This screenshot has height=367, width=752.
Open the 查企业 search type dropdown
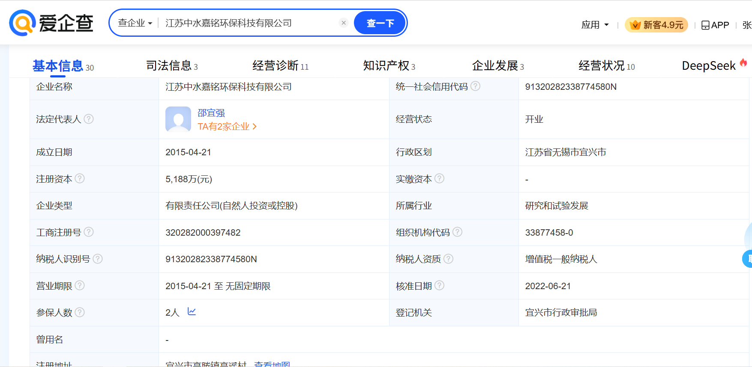(135, 23)
